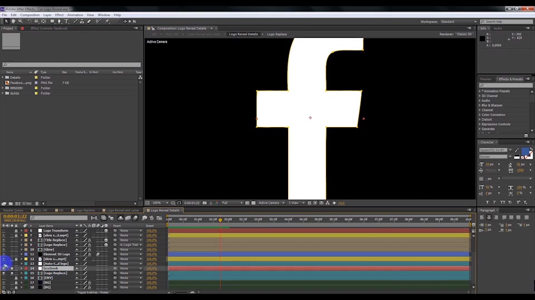Click the 32 bpc color depth button
This screenshot has width=535, height=300.
[27, 203]
